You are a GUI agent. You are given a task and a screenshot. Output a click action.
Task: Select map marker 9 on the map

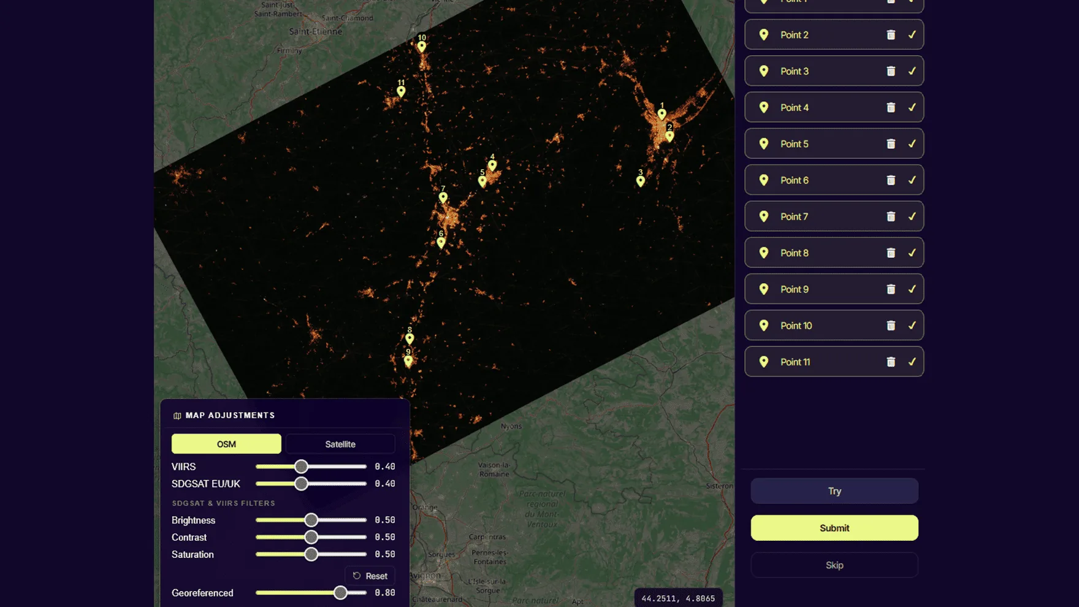click(408, 361)
